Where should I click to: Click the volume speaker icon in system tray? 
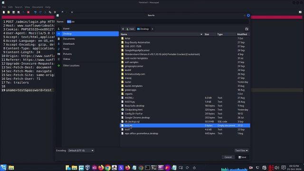(x=276, y=168)
